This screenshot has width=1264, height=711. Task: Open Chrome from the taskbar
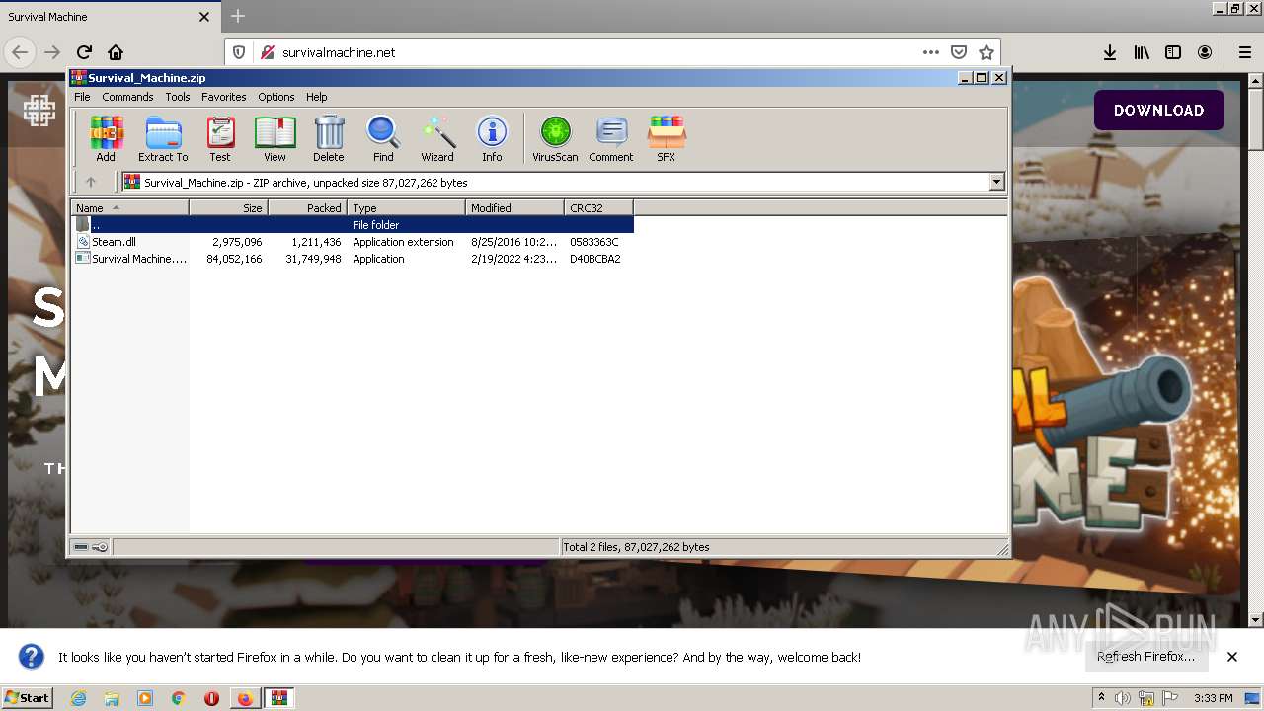pyautogui.click(x=178, y=698)
